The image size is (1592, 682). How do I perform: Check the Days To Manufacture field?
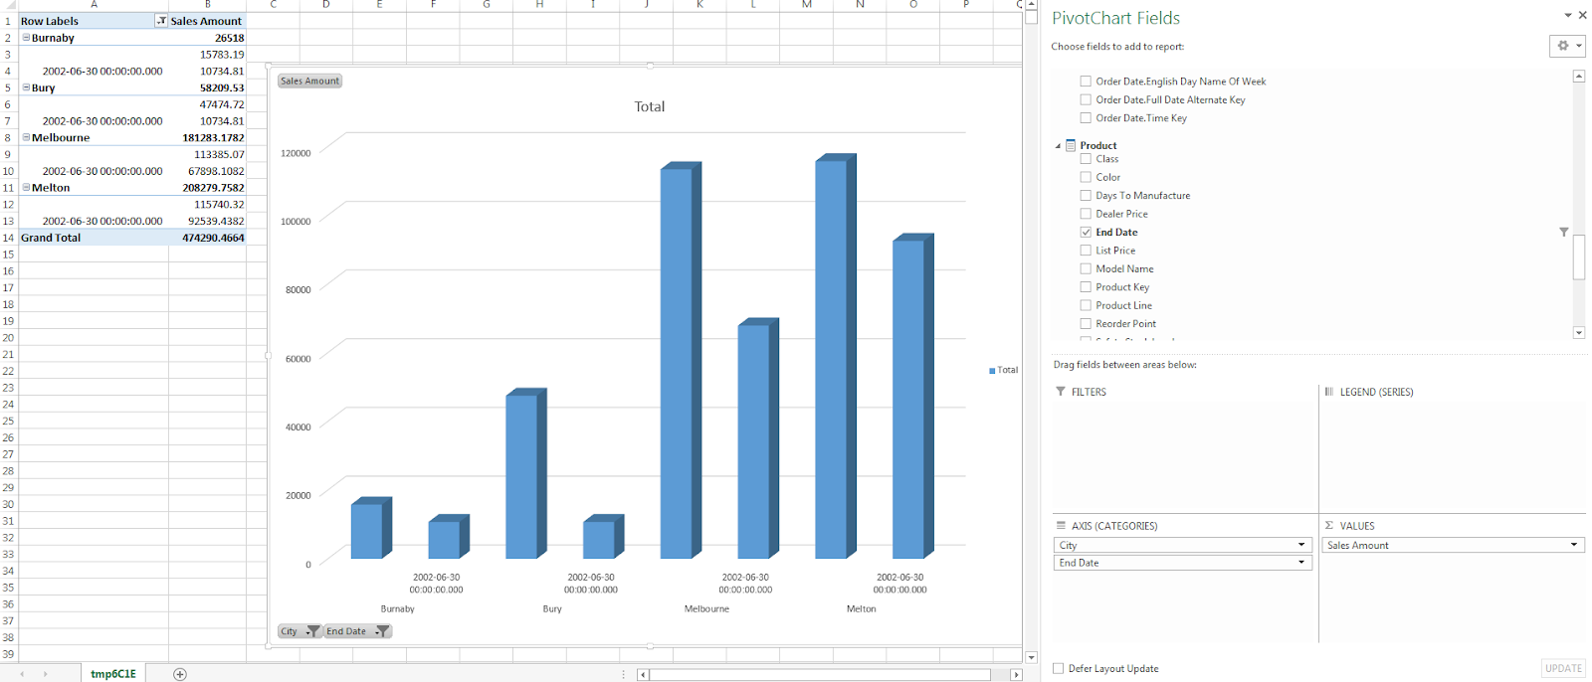(x=1086, y=196)
